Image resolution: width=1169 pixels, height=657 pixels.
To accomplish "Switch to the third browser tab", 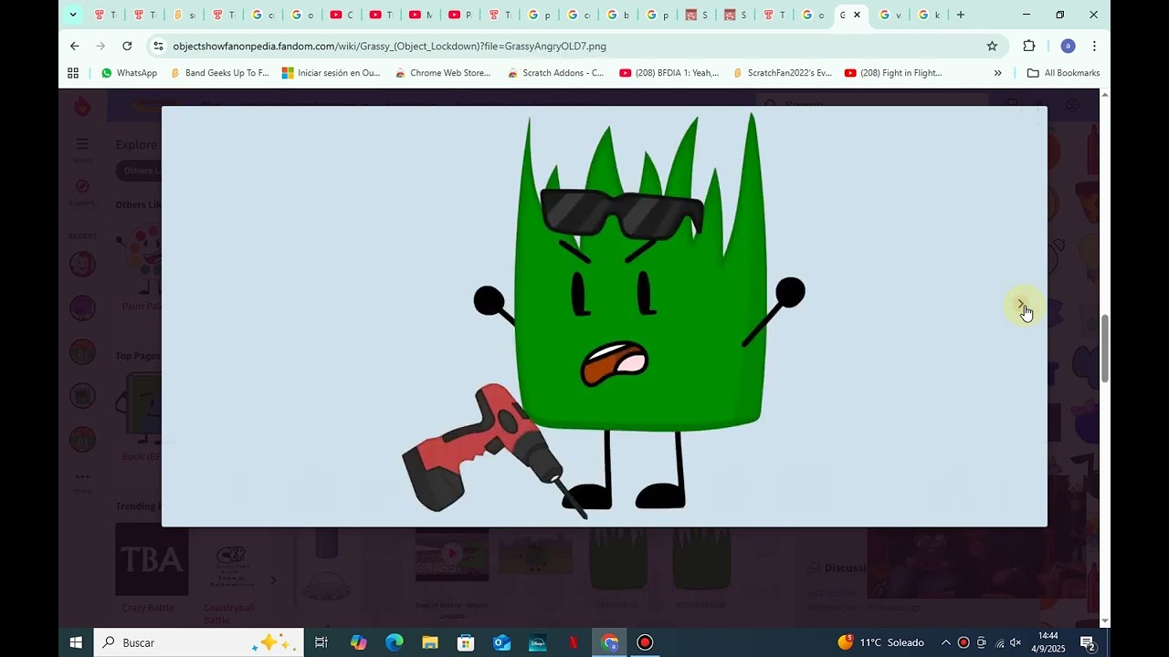I will pos(184,15).
